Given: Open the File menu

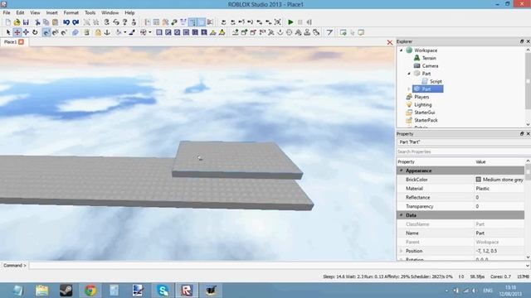Looking at the screenshot, I should (x=7, y=13).
